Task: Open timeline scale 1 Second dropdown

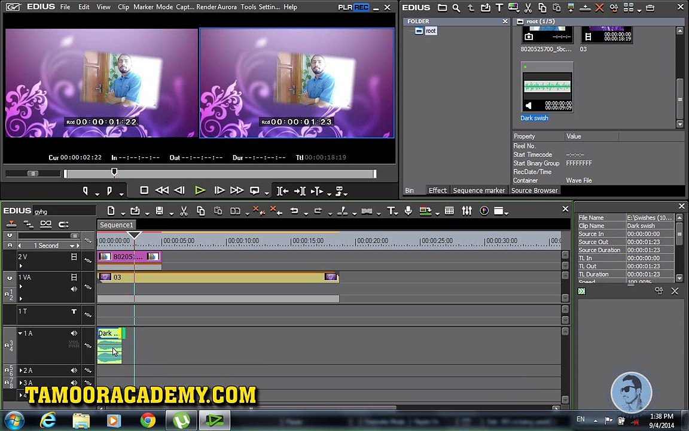Action: pyautogui.click(x=72, y=246)
